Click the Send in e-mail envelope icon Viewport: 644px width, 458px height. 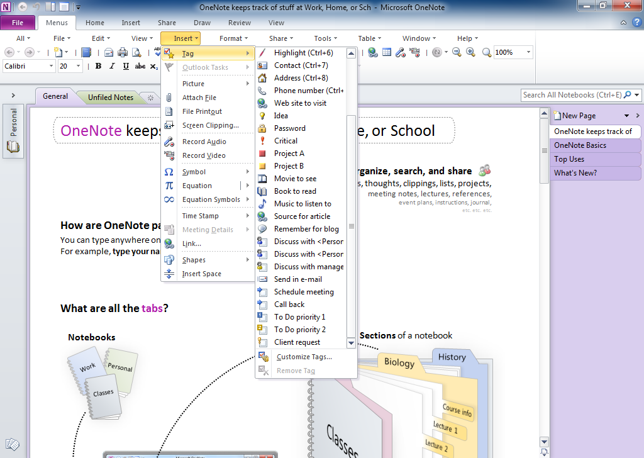click(x=262, y=279)
